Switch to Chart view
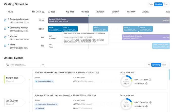Image resolution: width=172 pixels, height=112 pixels. point(166,4)
